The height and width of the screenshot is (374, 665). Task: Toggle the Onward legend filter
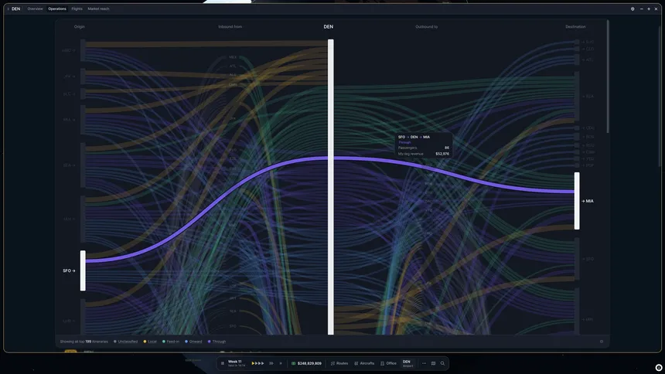click(193, 342)
